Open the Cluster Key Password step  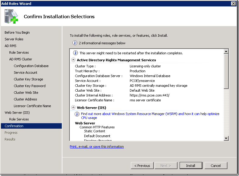[30, 86]
